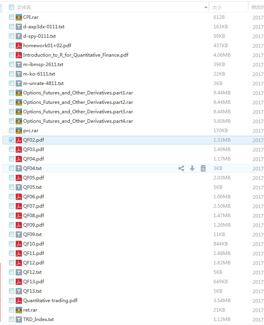This screenshot has width=264, height=325.
Task: Tick the checkbox for QF08.pdf
Action: point(11,216)
